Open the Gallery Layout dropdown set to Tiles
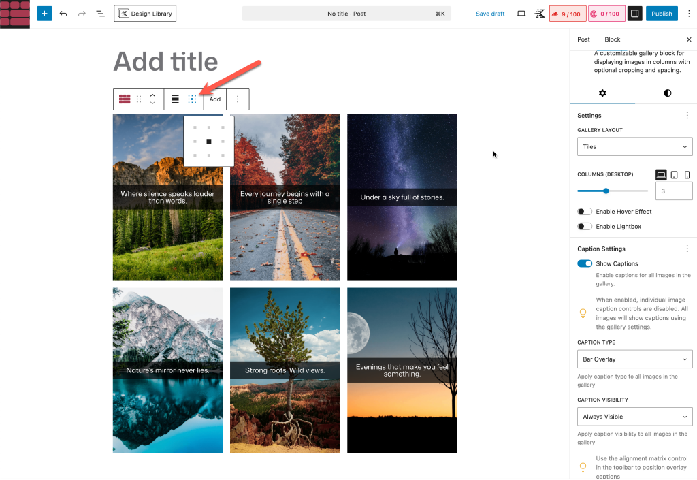This screenshot has width=697, height=480. click(634, 147)
